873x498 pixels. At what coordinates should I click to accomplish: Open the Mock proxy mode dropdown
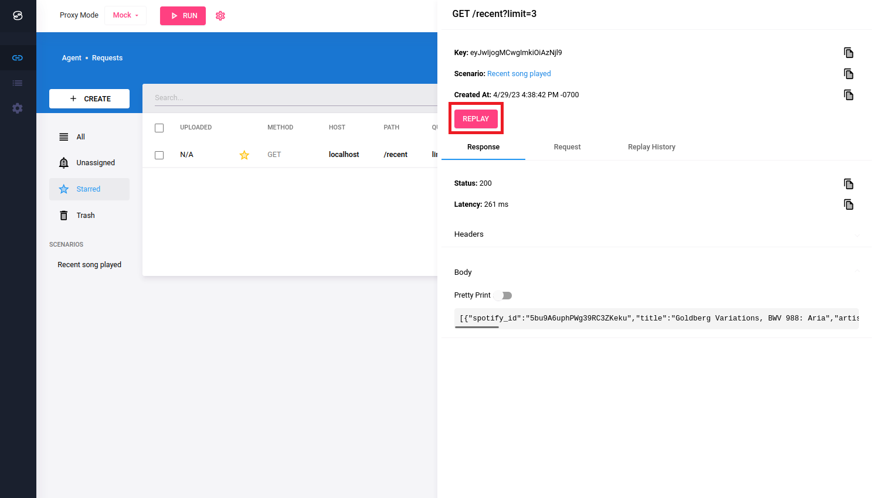click(x=125, y=15)
